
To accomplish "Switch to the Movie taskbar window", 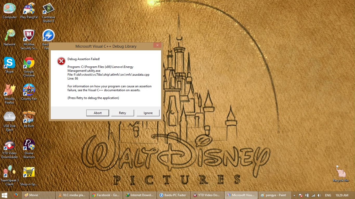I will [38, 195].
